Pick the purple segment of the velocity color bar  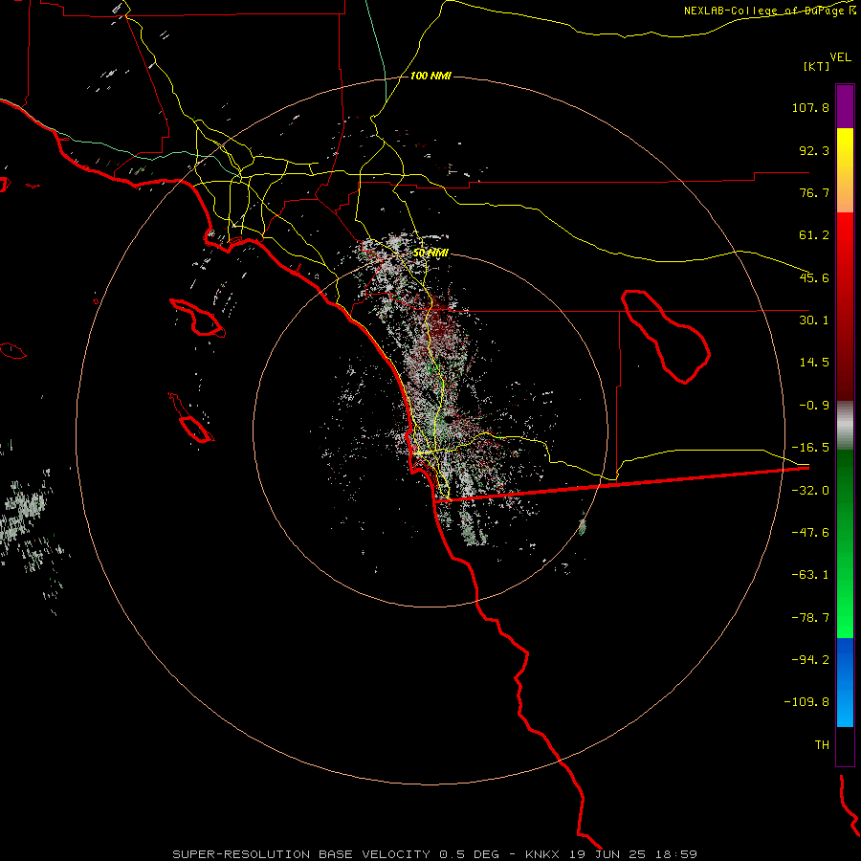click(845, 106)
